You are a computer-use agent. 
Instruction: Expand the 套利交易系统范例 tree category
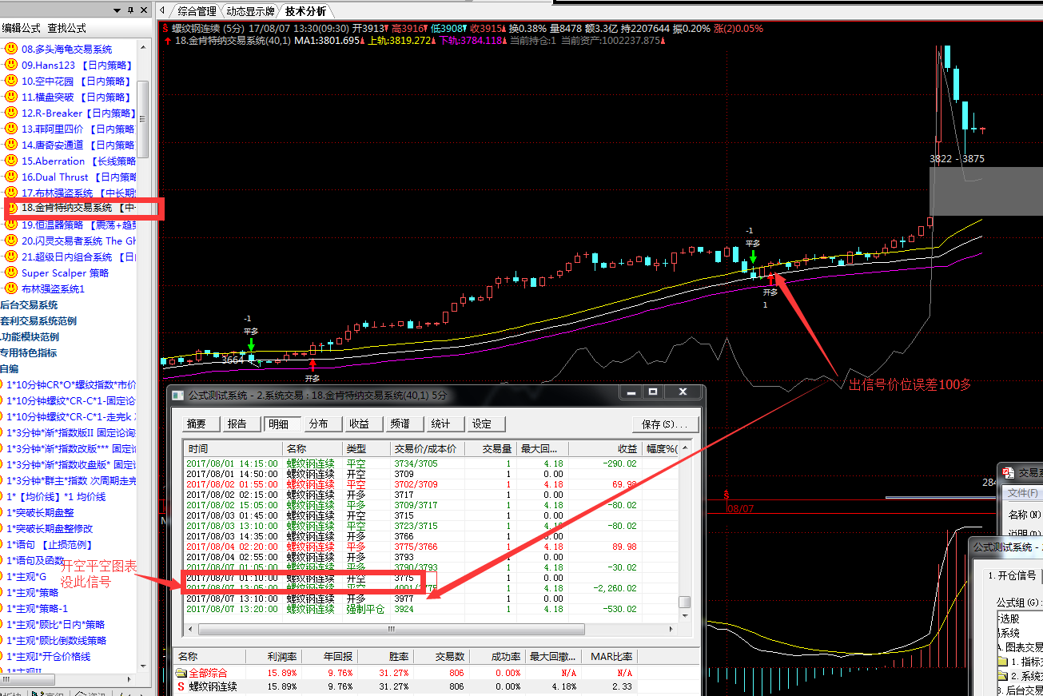pos(38,320)
